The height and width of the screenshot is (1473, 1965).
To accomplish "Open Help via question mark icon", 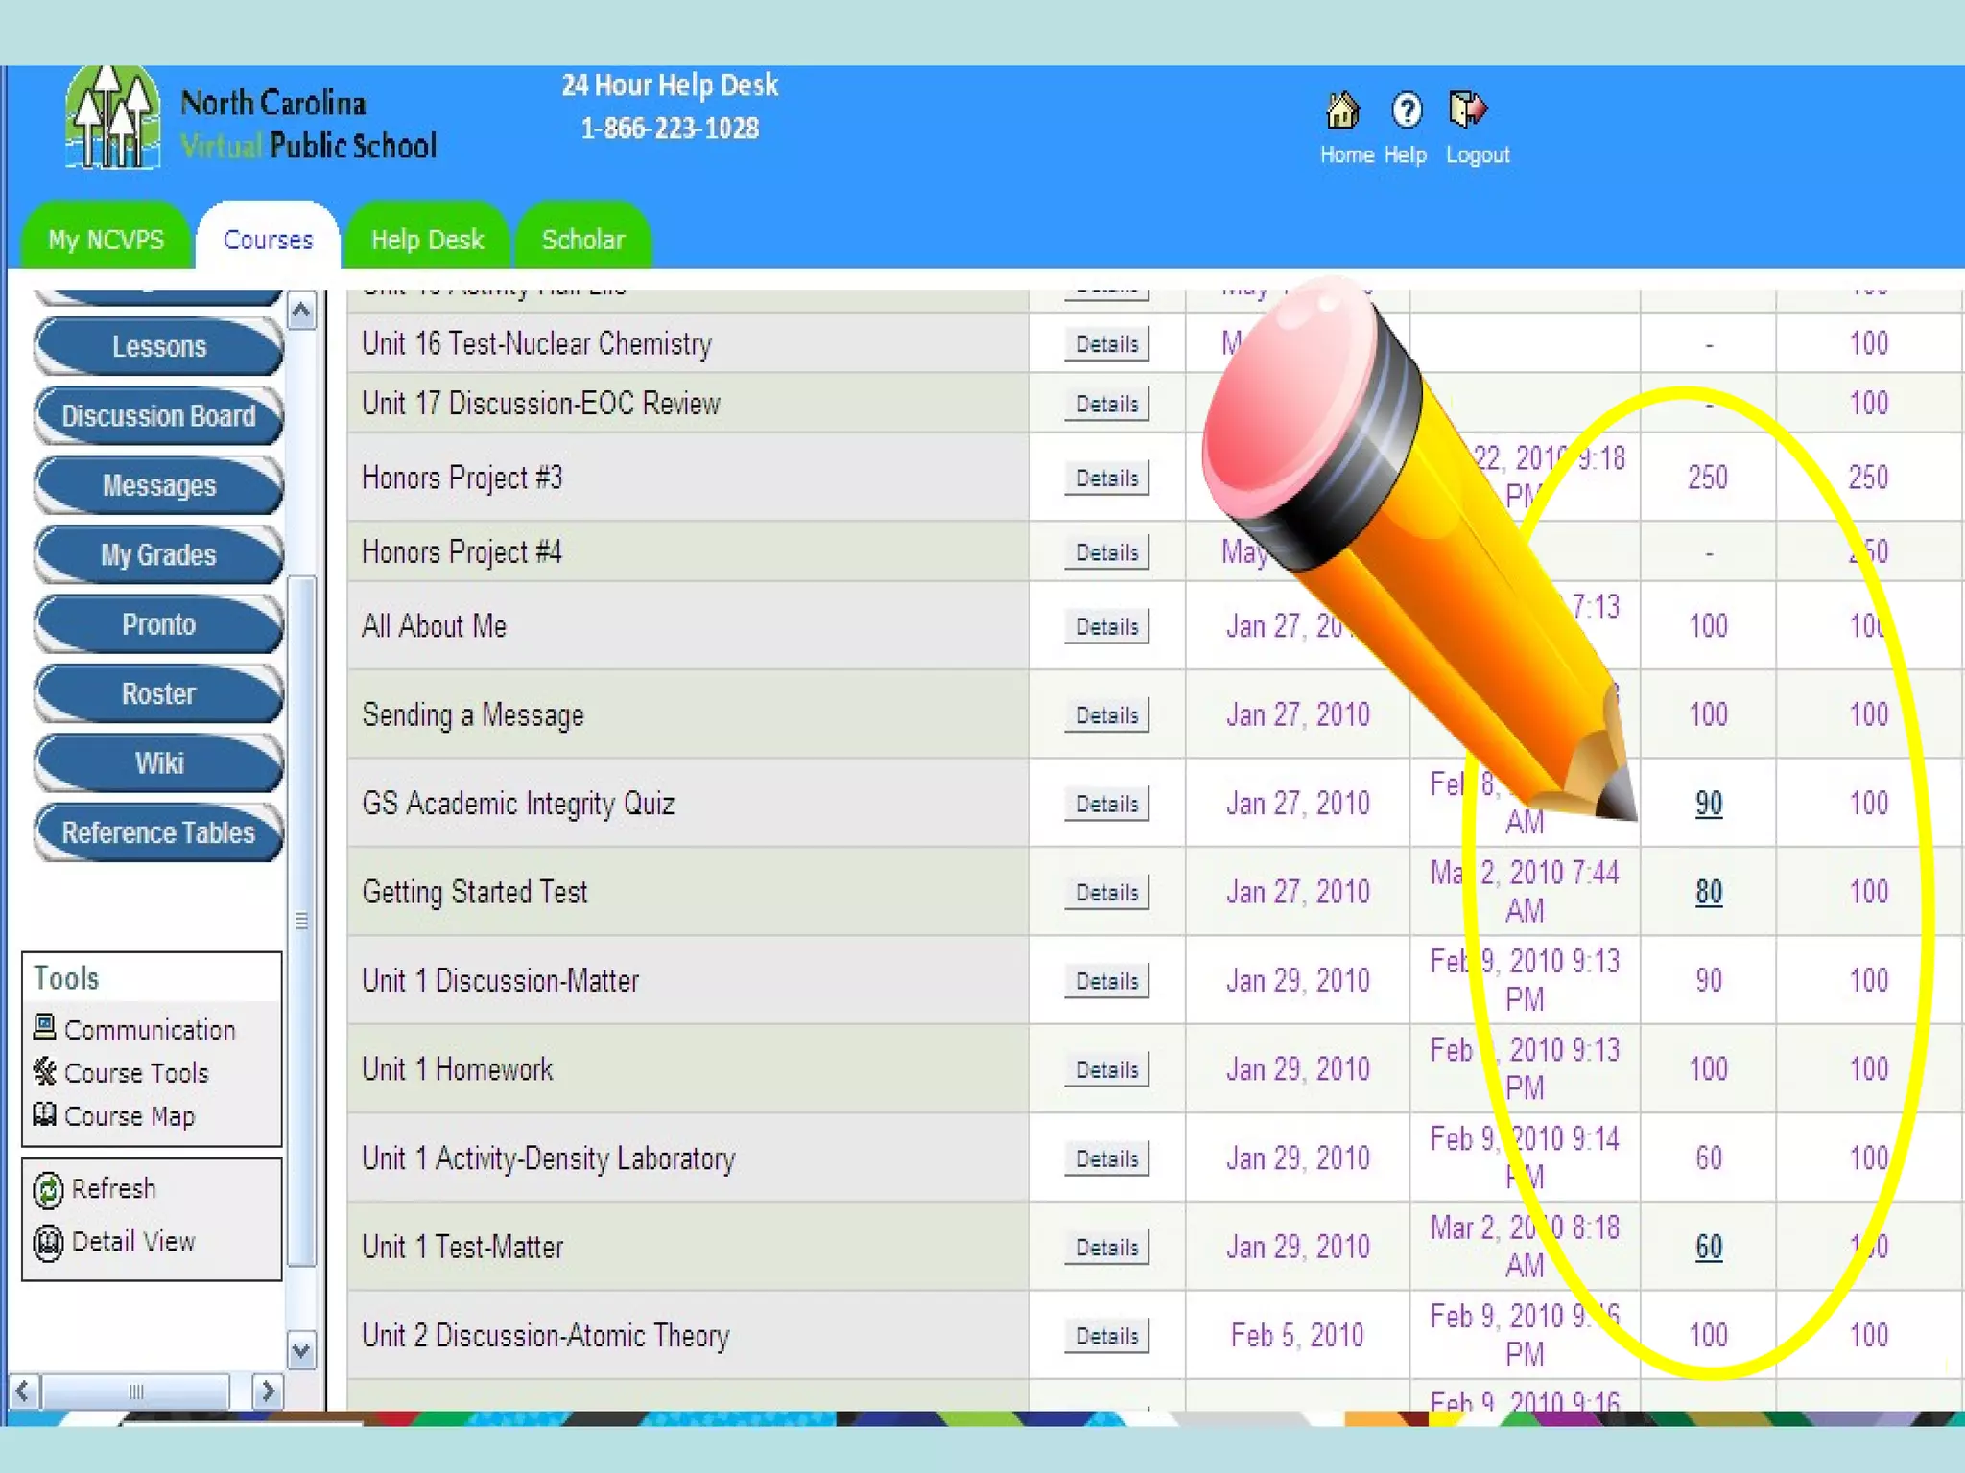I will click(x=1407, y=110).
